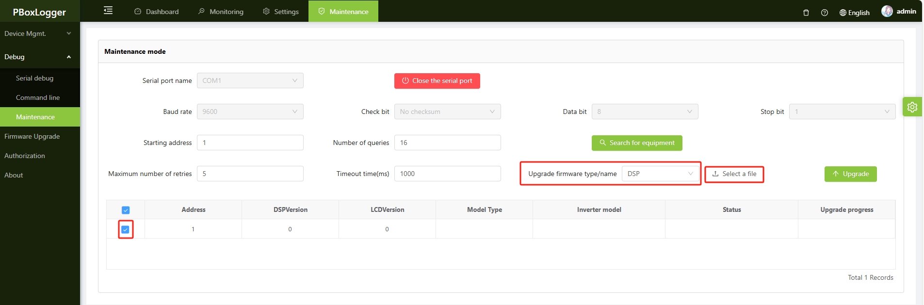This screenshot has height=305, width=924.
Task: Click the admin avatar picture
Action: tap(887, 11)
